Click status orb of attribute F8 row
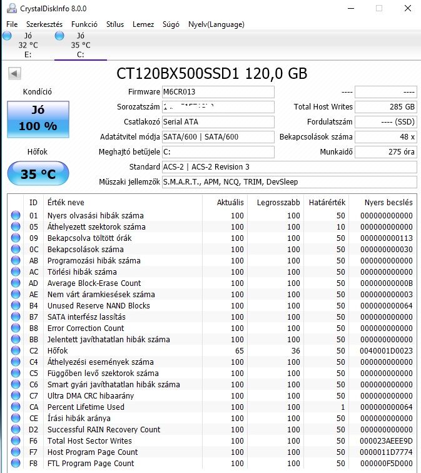The height and width of the screenshot is (473, 421). (16, 463)
